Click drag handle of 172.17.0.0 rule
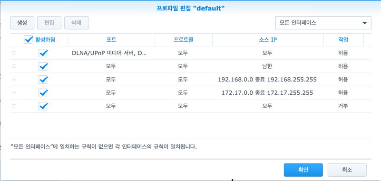 tap(14, 93)
